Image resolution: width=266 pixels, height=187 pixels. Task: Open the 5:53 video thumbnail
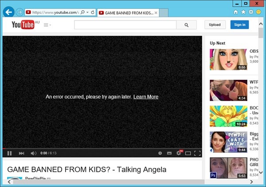click(228, 168)
